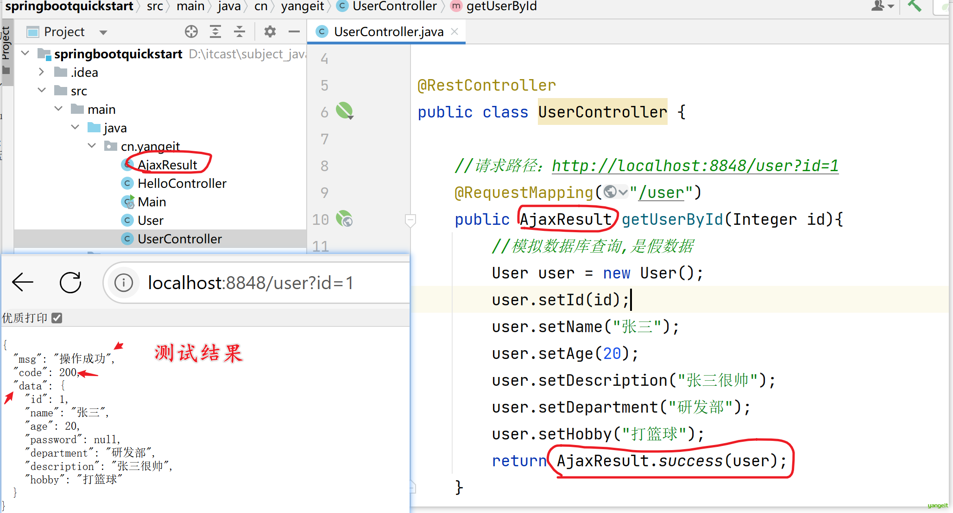
Task: Collapse the main folder
Action: click(x=58, y=109)
